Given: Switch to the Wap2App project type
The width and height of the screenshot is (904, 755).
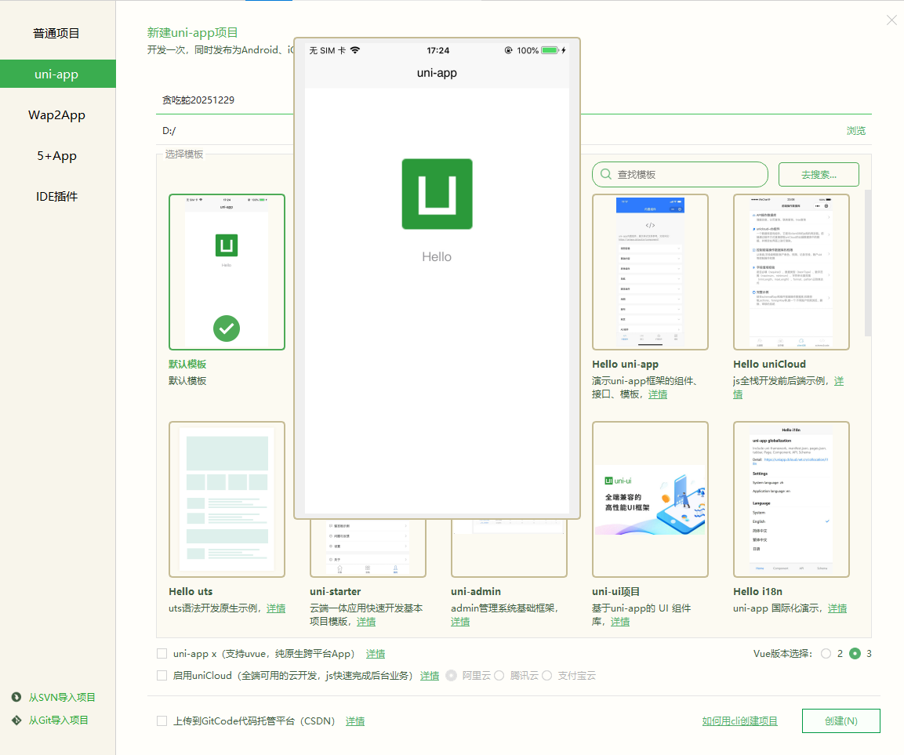Looking at the screenshot, I should point(57,115).
